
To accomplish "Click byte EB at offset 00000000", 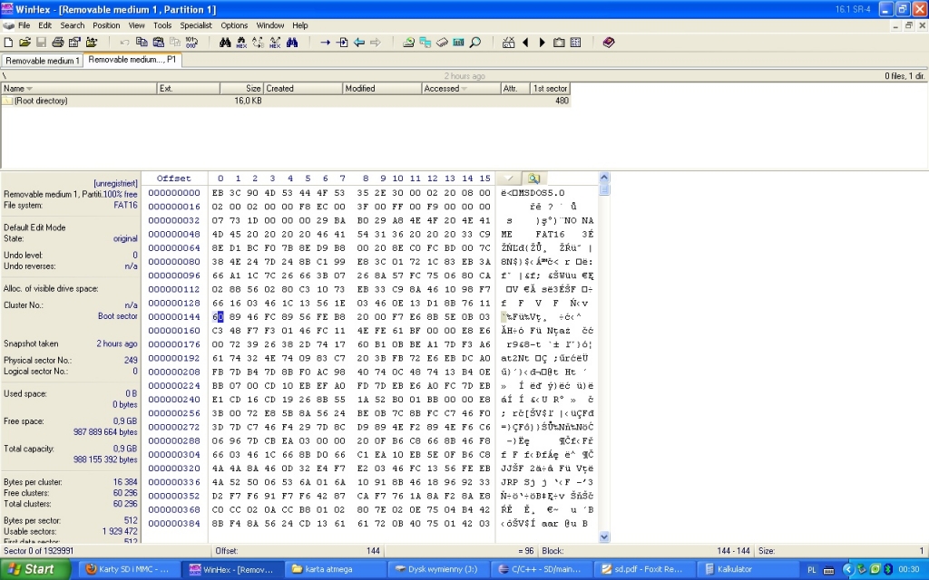I will pyautogui.click(x=218, y=192).
